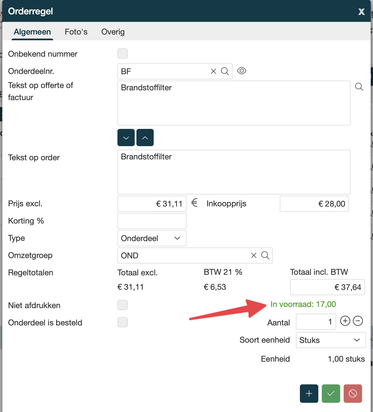373x412 pixels.
Task: Cancel with the red prohibition button
Action: click(x=353, y=393)
